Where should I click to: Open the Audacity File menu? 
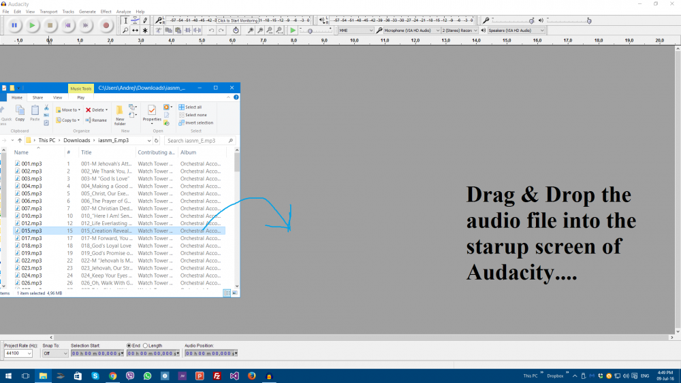5,12
